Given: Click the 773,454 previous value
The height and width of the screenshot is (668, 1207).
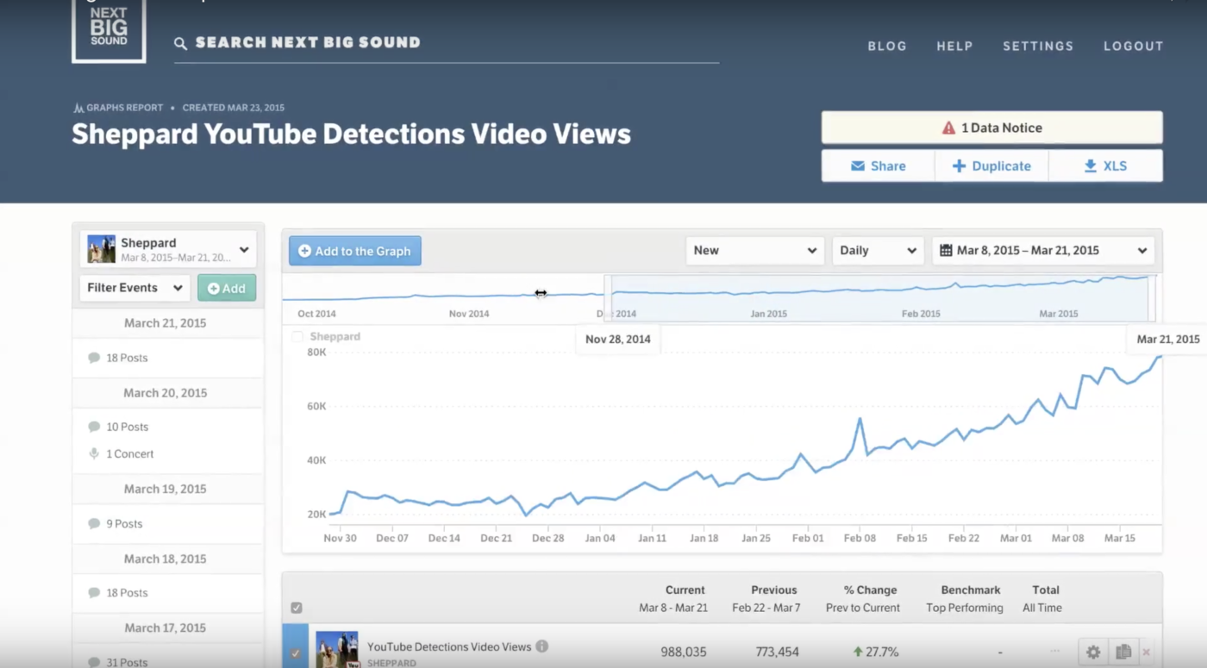Looking at the screenshot, I should pos(776,652).
